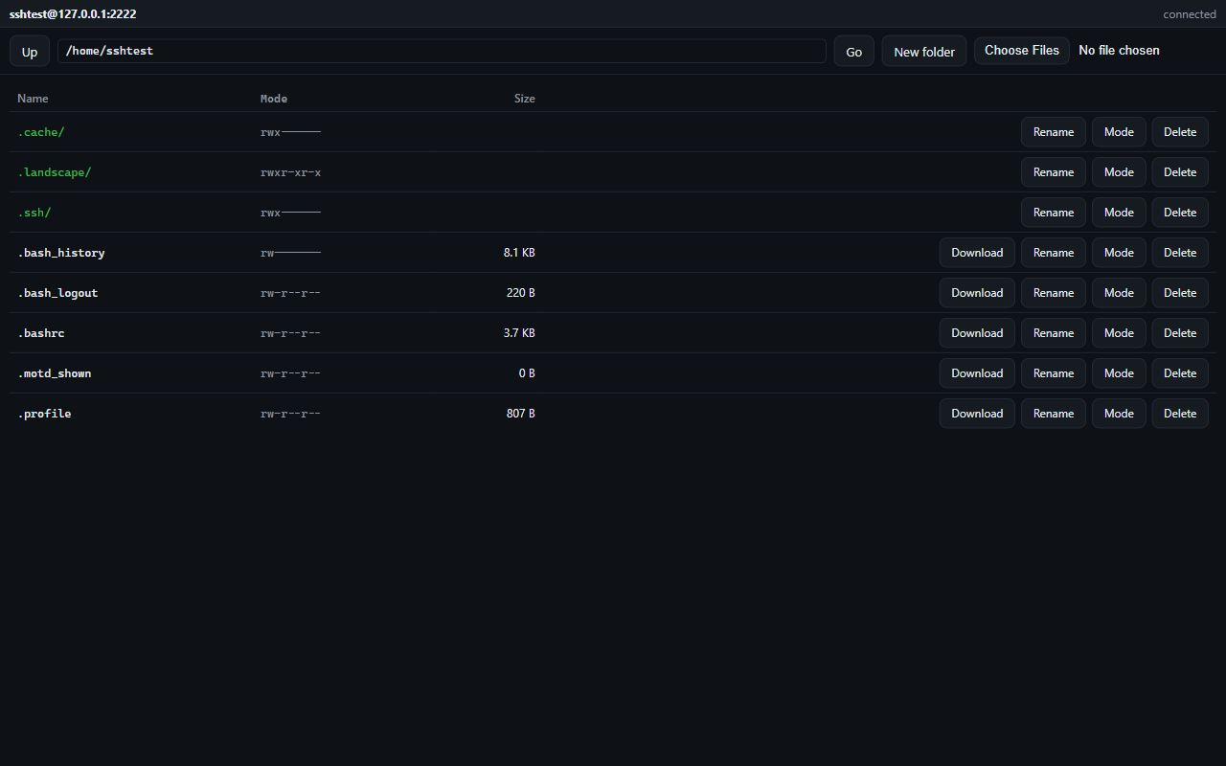
Task: Select the .motd_shown file name
Action: pyautogui.click(x=55, y=373)
